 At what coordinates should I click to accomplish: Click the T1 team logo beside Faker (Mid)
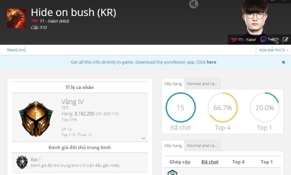(x=34, y=21)
